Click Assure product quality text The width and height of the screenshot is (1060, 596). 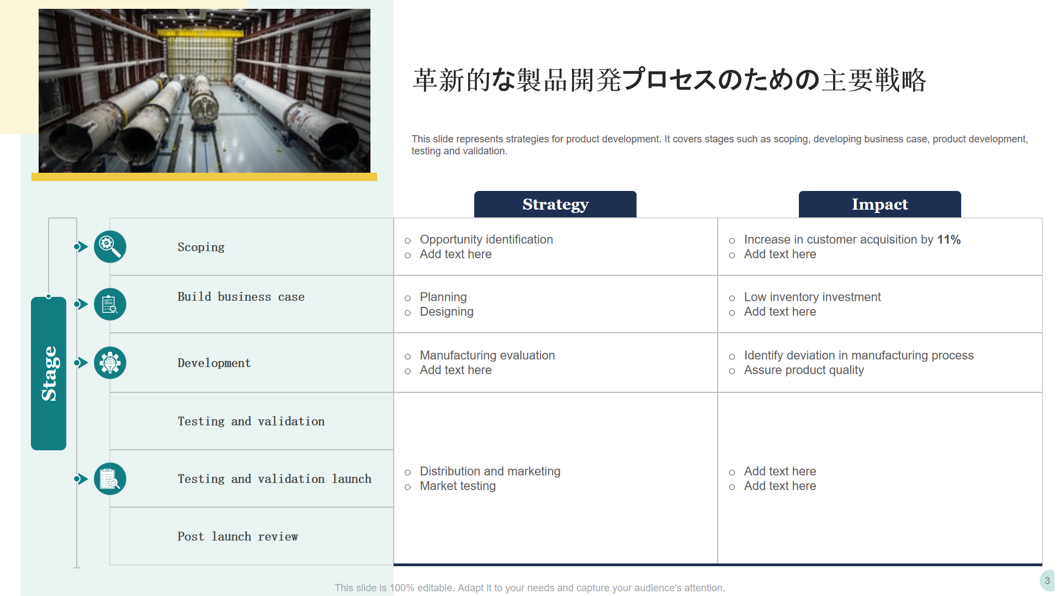[x=804, y=370]
